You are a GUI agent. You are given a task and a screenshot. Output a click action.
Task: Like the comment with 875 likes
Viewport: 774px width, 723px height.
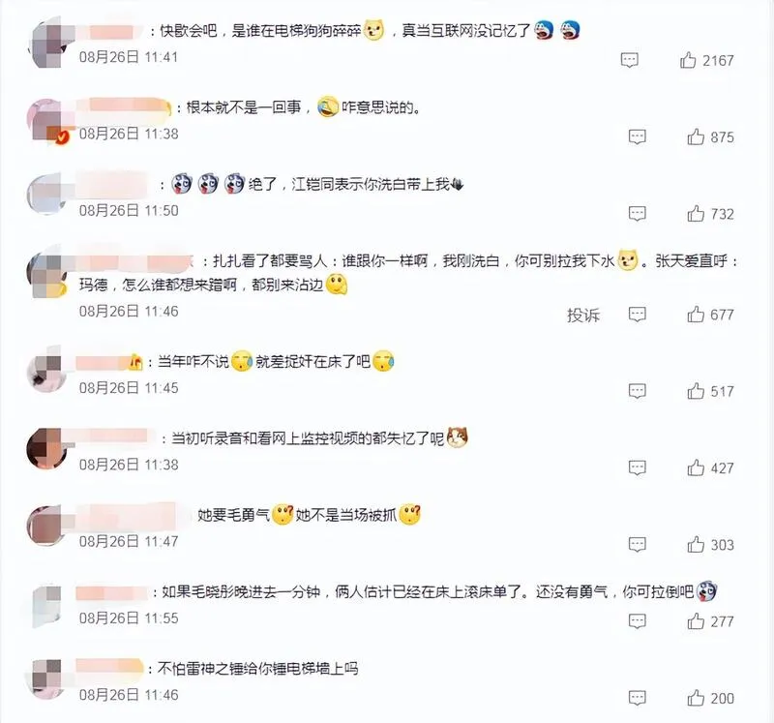coord(696,136)
